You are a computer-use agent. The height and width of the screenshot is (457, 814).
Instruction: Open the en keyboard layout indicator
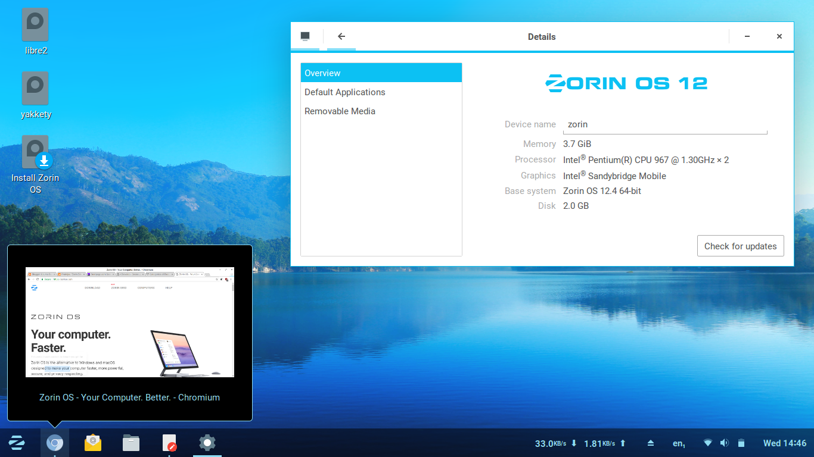[679, 443]
